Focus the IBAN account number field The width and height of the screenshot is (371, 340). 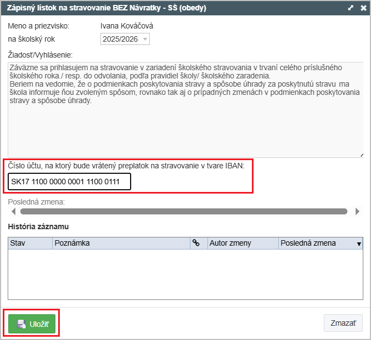pyautogui.click(x=70, y=182)
